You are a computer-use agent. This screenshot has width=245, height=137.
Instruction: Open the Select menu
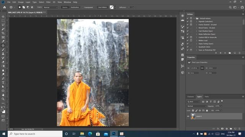click(x=41, y=2)
